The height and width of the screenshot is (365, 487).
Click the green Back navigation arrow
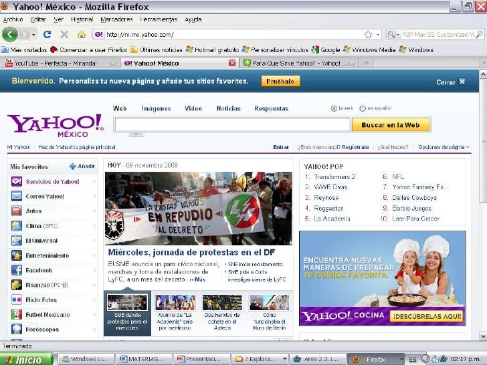pos(10,34)
